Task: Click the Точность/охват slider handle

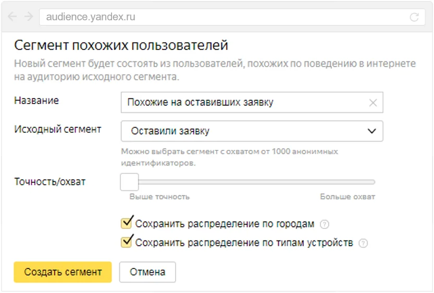Action: coord(129,182)
